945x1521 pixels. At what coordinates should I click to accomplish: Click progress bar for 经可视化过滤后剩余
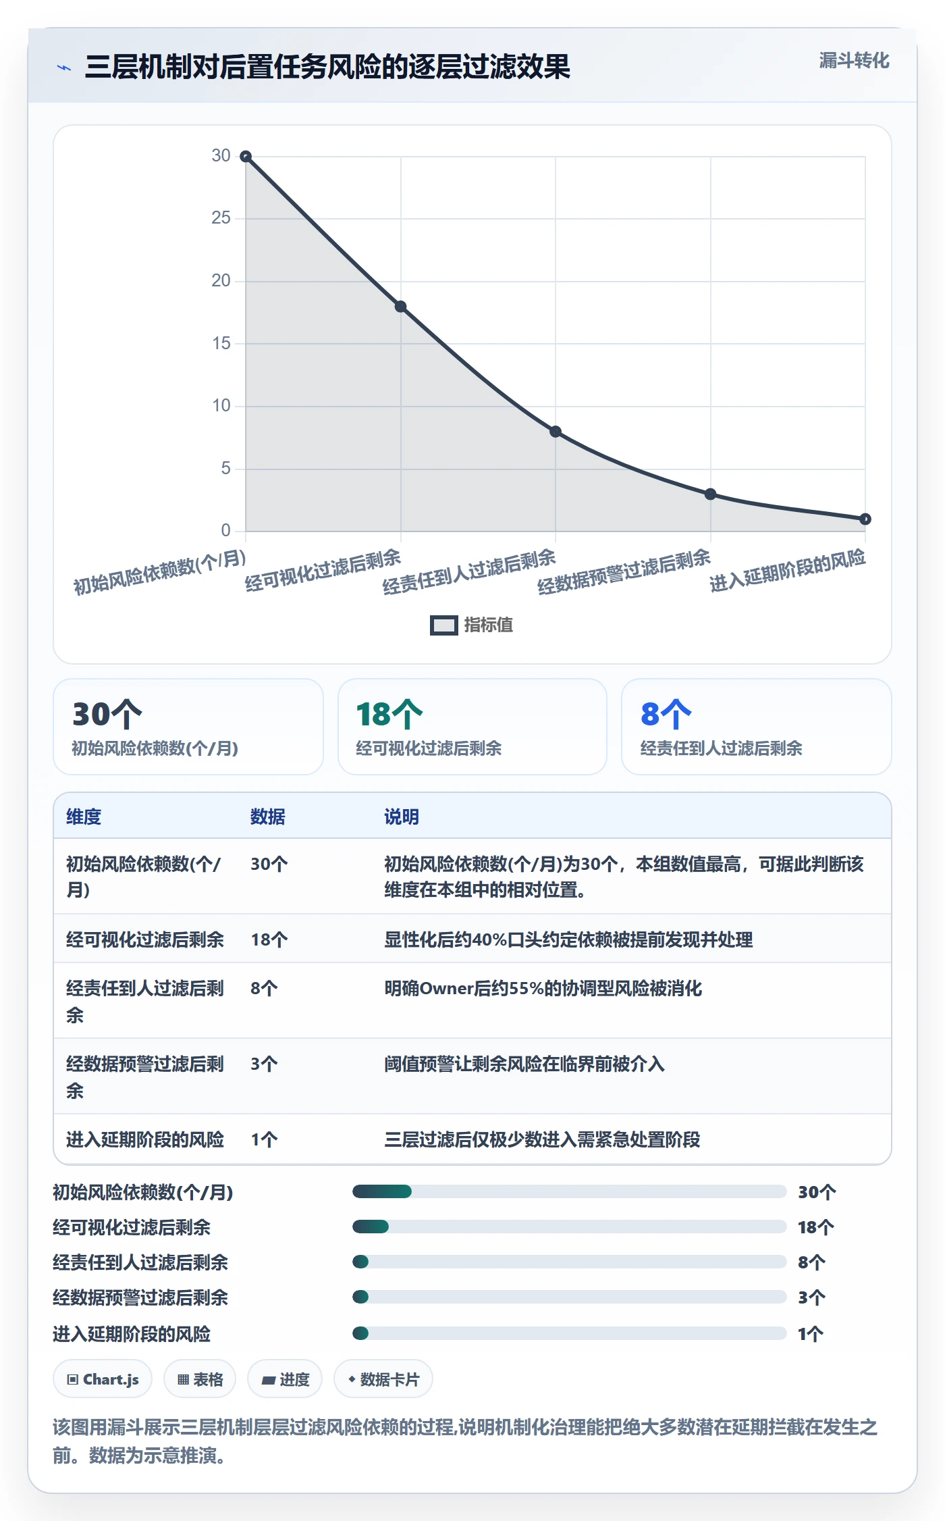(x=570, y=1227)
